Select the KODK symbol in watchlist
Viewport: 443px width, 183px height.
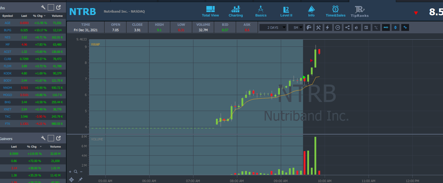point(8,73)
